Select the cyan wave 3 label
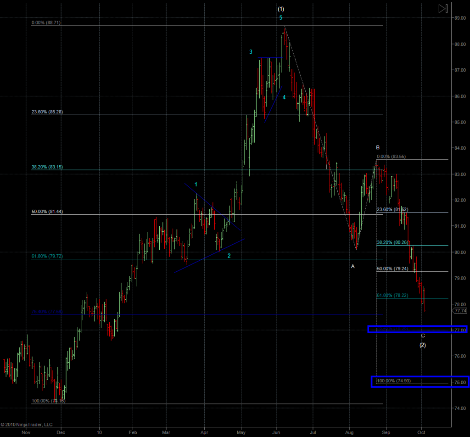The height and width of the screenshot is (437, 470). tap(251, 52)
